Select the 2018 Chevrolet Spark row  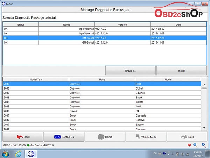coord(102,97)
